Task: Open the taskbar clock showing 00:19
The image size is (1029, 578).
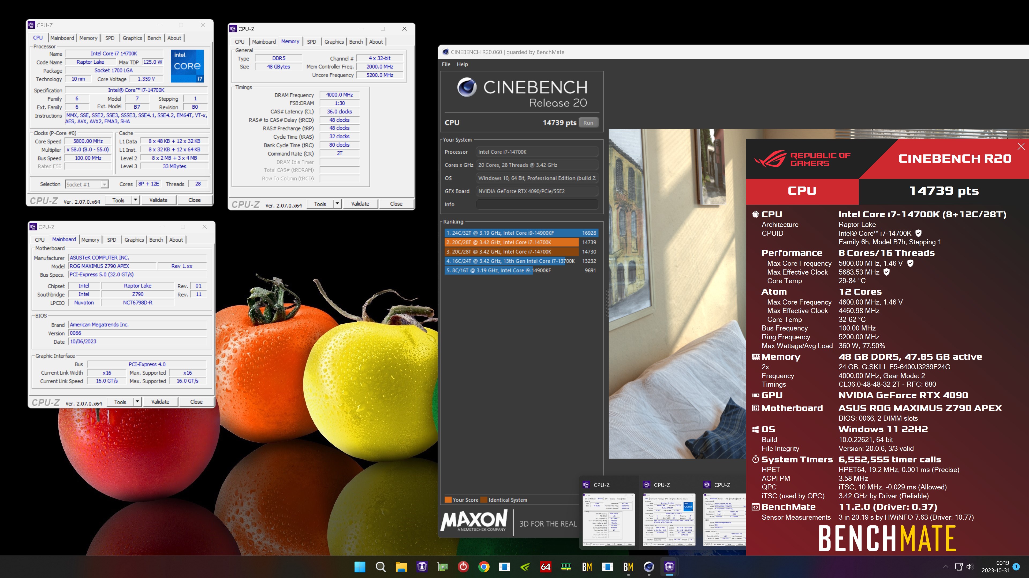Action: pyautogui.click(x=995, y=567)
